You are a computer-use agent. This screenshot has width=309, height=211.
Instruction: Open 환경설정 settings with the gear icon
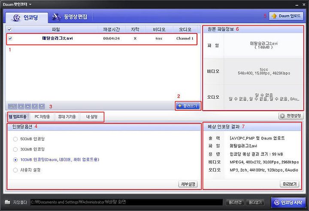pyautogui.click(x=291, y=116)
